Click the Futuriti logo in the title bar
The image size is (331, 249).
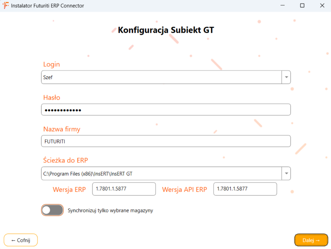[5, 5]
